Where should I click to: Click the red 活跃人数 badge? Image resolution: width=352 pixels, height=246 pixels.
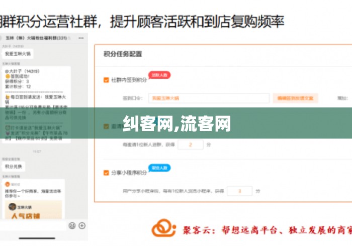point(159,75)
